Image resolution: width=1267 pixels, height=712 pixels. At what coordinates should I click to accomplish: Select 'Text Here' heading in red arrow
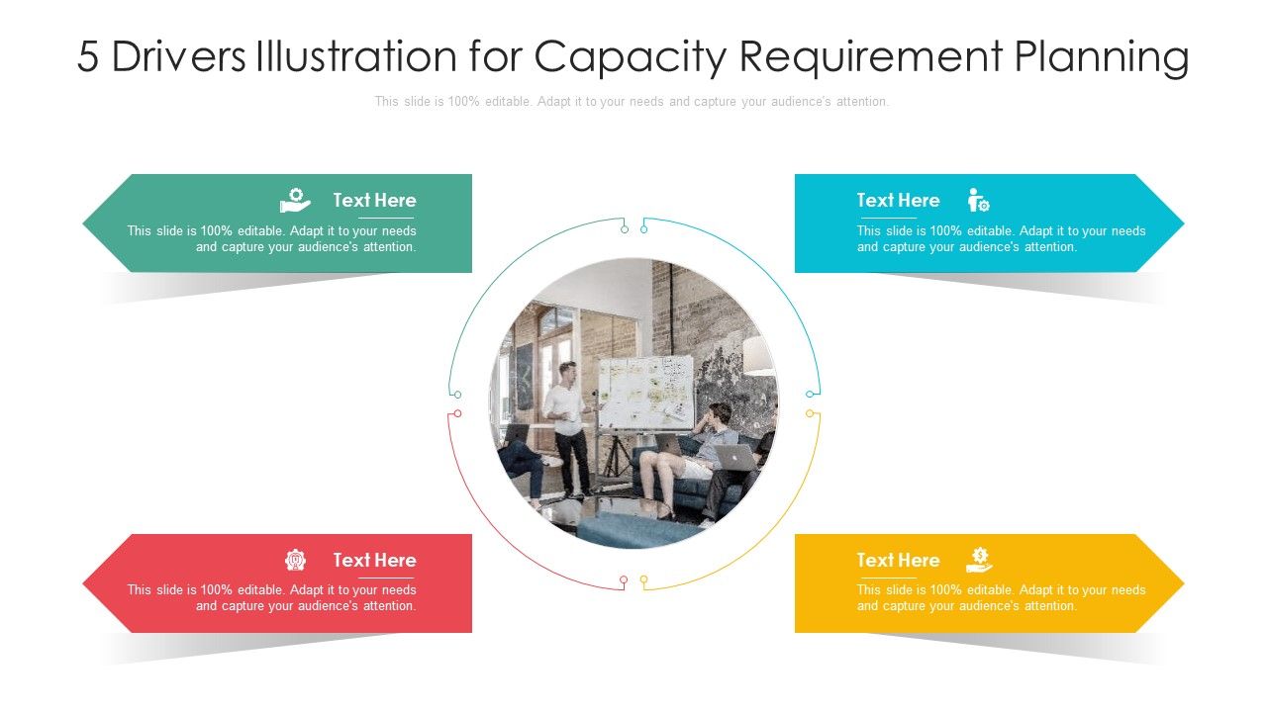coord(374,560)
